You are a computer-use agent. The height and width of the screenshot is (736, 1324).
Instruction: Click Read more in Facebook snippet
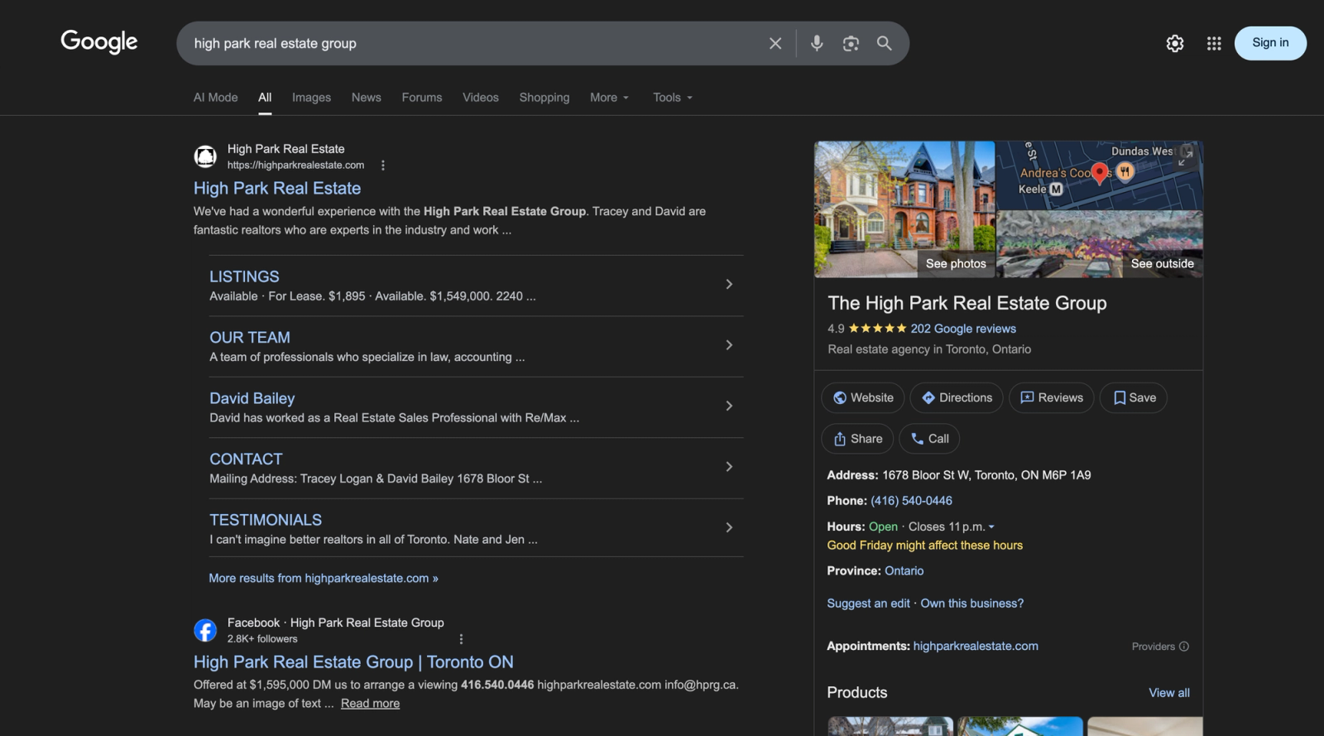(x=370, y=704)
